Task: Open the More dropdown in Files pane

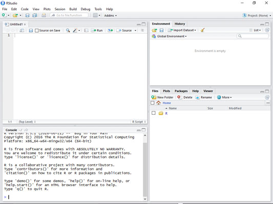Action: (224, 97)
